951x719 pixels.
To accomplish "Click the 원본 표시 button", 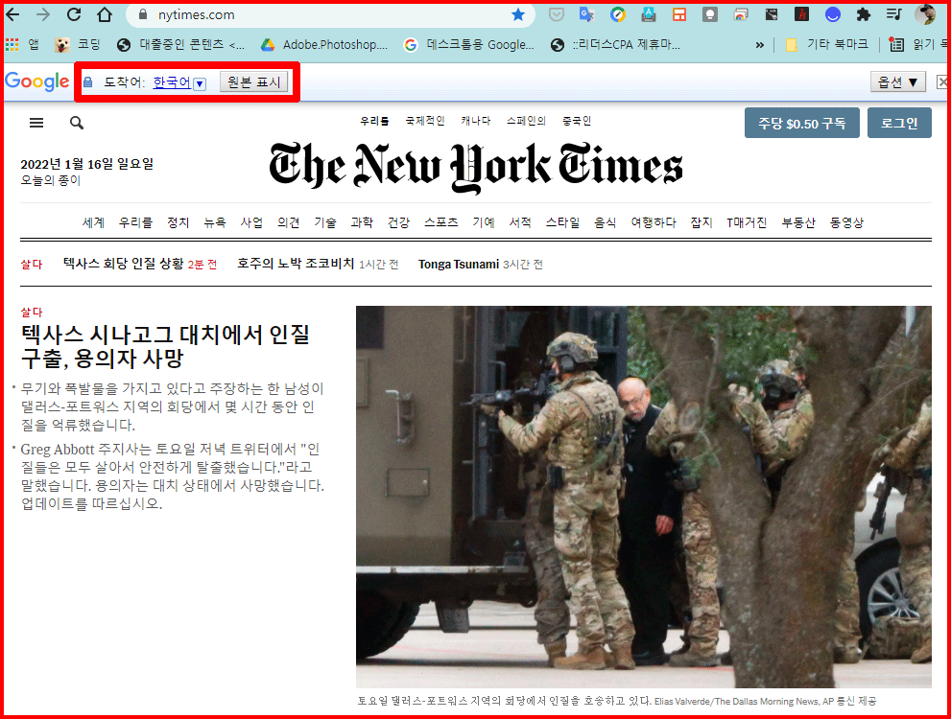I will [x=253, y=82].
